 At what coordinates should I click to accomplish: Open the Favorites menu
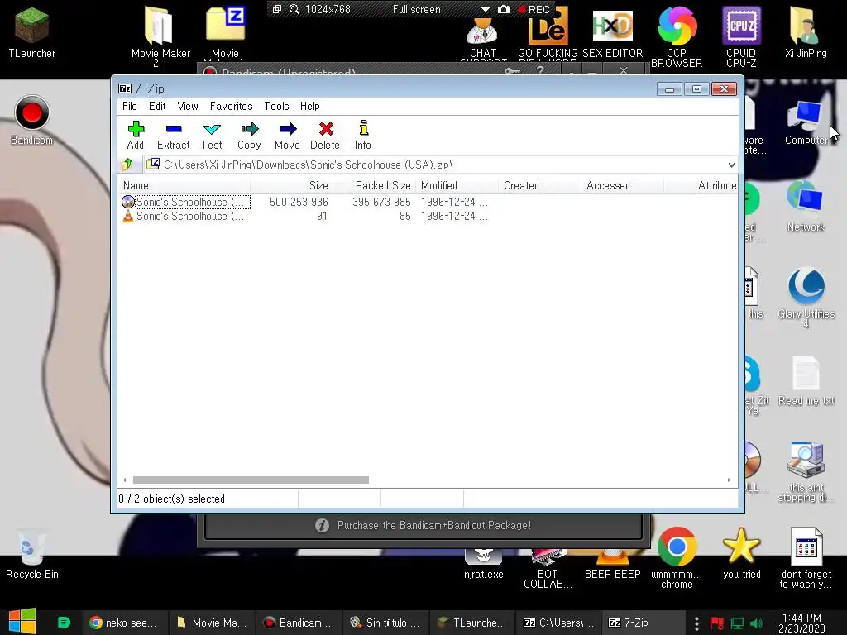click(x=232, y=107)
